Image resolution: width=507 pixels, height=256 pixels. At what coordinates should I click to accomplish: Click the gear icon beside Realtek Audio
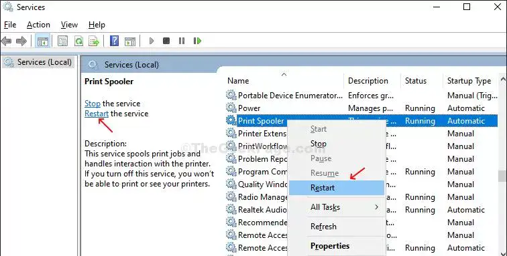pyautogui.click(x=231, y=210)
